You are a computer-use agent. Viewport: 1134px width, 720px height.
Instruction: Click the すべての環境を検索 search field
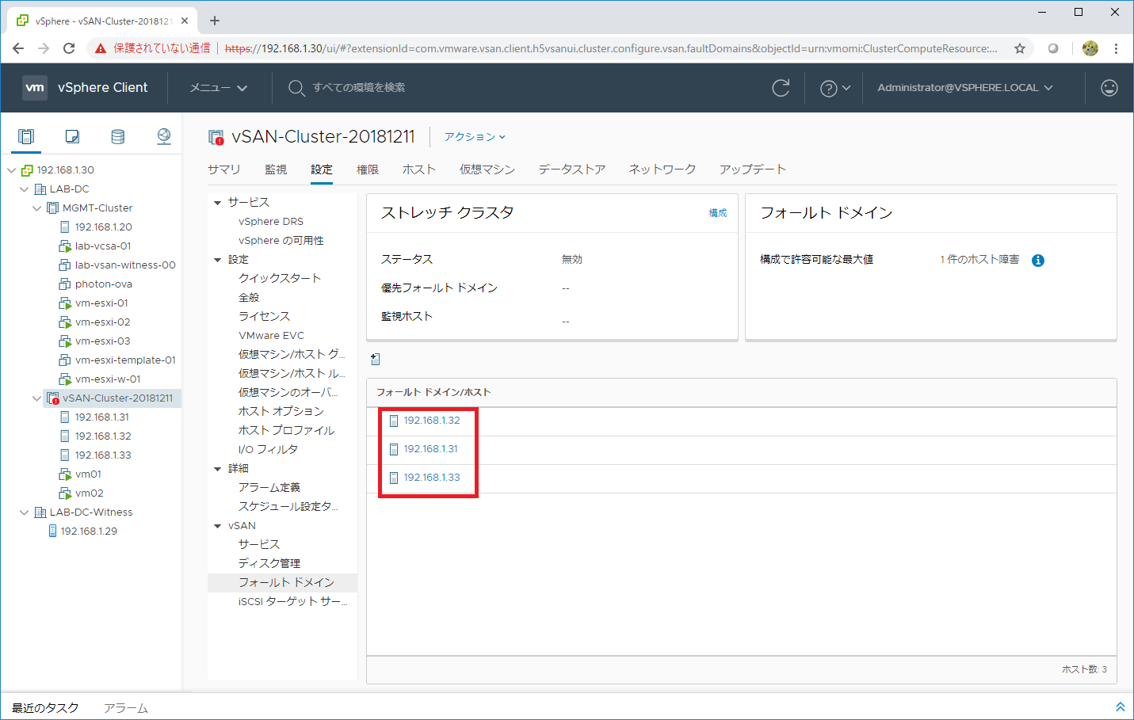tap(359, 88)
